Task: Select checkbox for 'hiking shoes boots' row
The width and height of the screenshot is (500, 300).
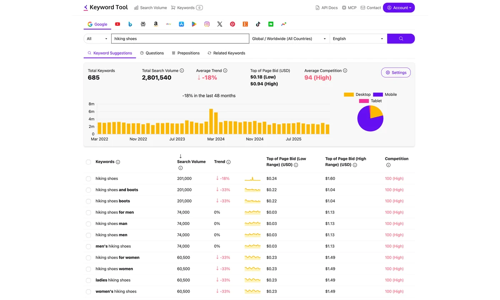Action: [88, 201]
